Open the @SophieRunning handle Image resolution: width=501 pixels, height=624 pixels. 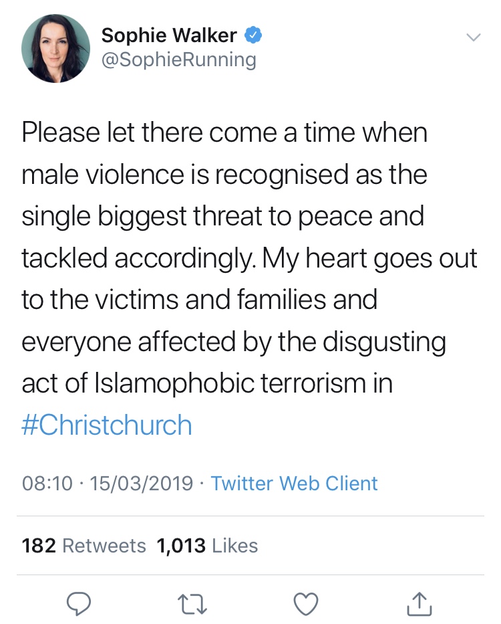click(x=178, y=60)
